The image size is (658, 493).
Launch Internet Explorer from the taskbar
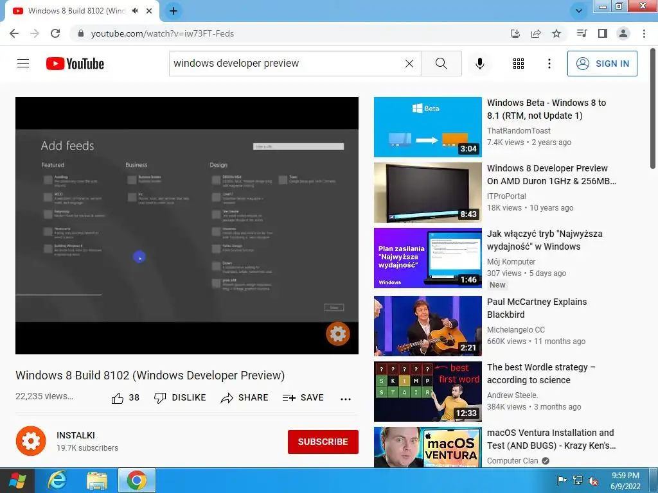(57, 480)
